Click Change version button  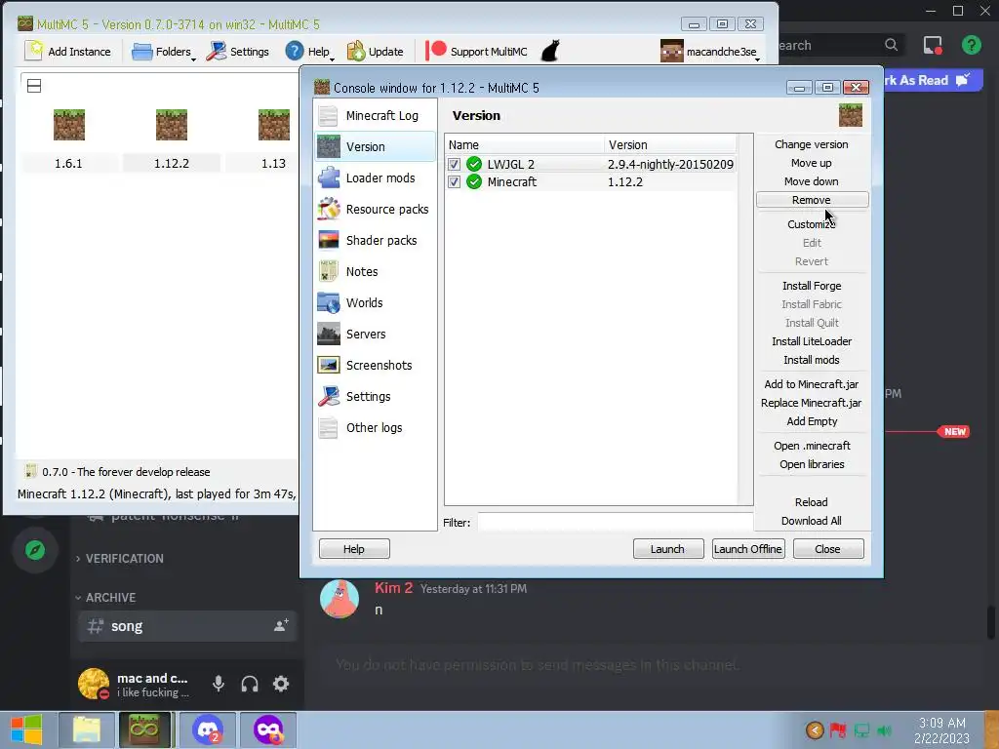[x=812, y=144]
